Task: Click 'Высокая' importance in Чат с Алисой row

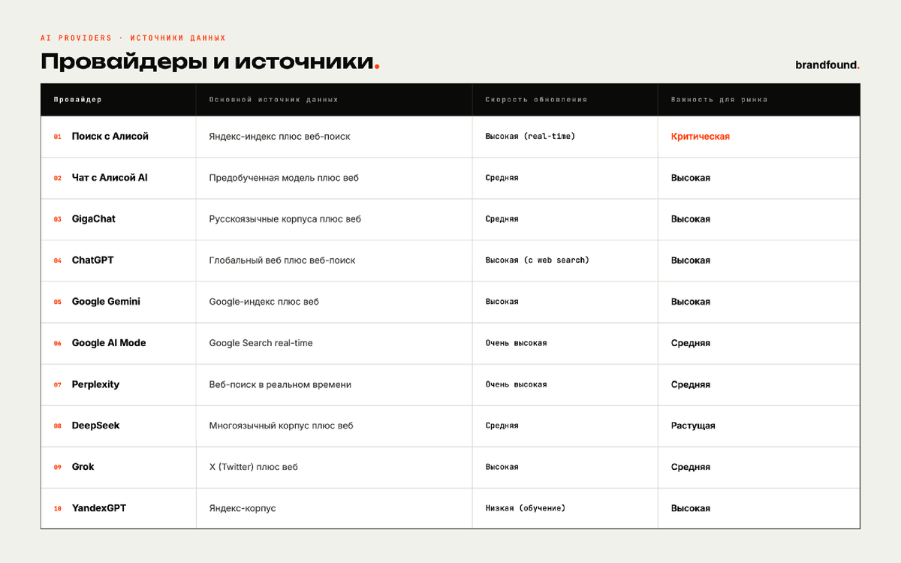Action: (x=691, y=178)
